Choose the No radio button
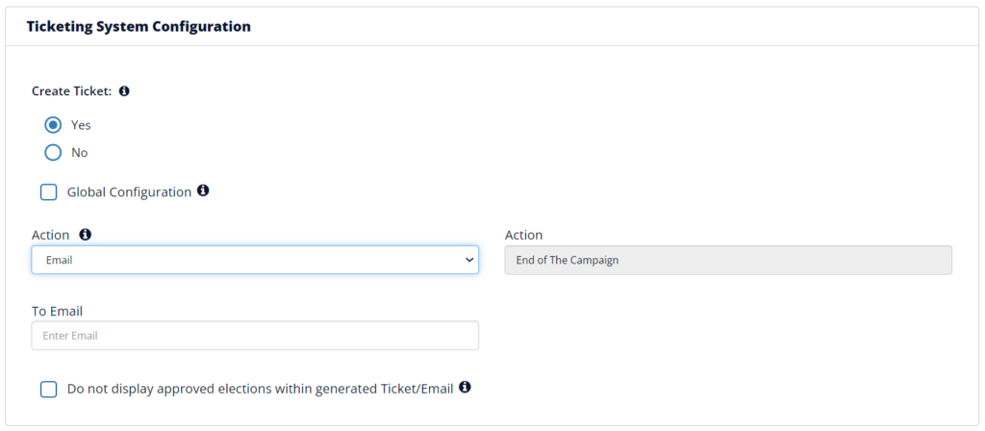This screenshot has width=985, height=431. 53,153
